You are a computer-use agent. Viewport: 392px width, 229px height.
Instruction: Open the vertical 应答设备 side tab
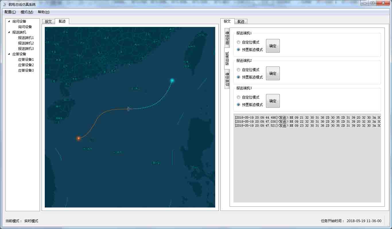click(227, 79)
